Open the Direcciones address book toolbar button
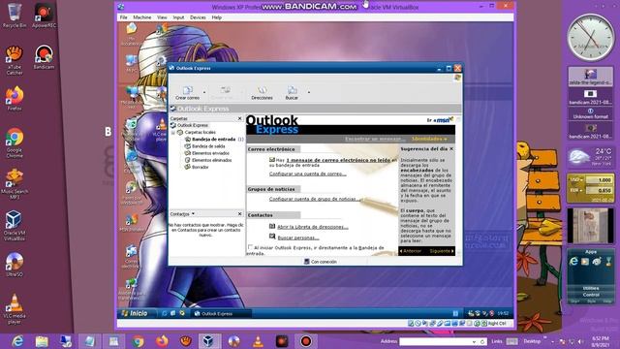620x349 pixels. pyautogui.click(x=262, y=93)
